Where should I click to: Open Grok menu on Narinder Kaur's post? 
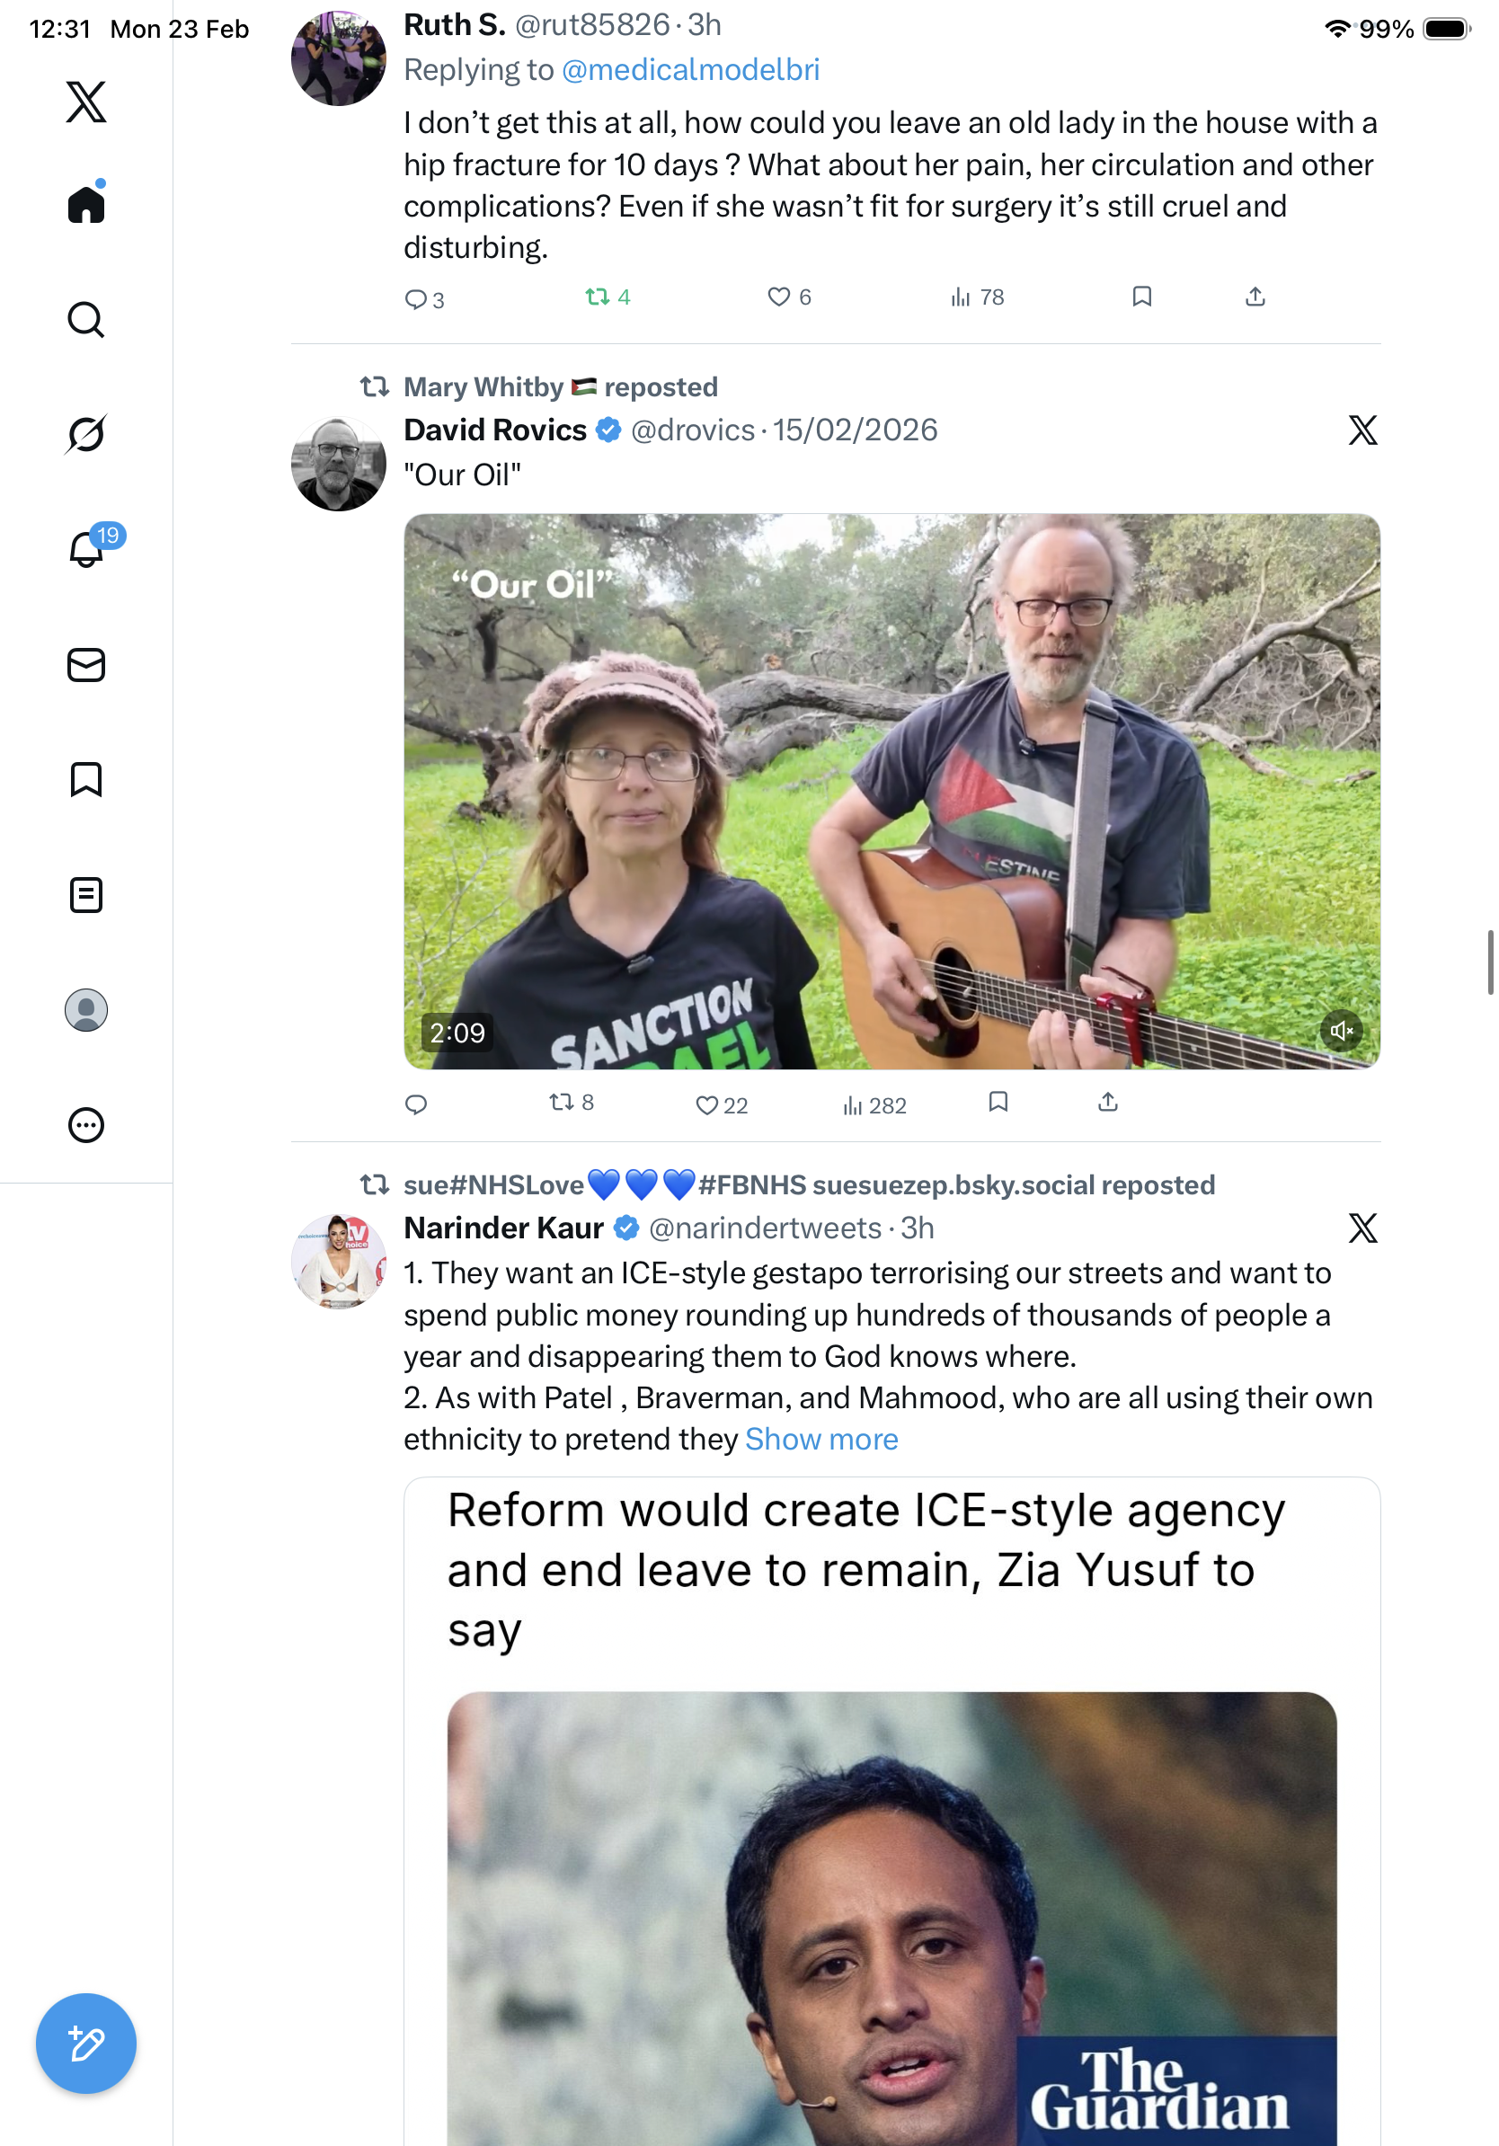point(1362,1228)
